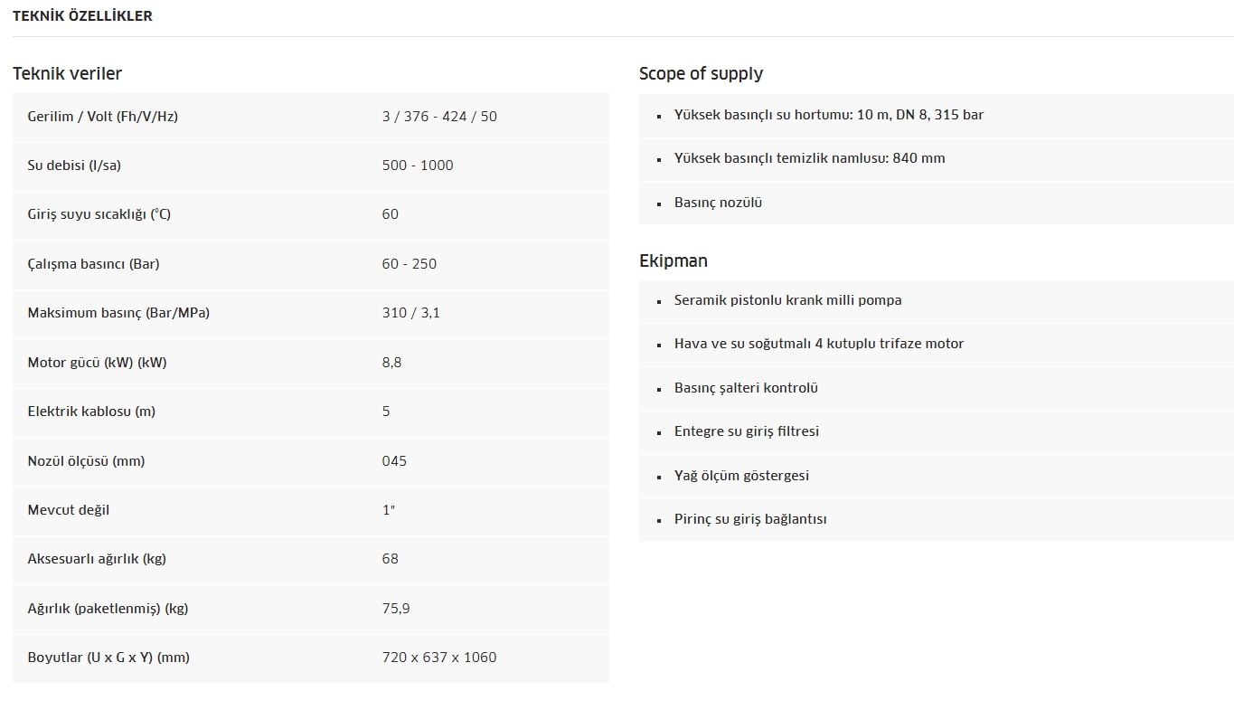
Task: Click the Çalışma basıncı (Bar) label
Action: [93, 264]
